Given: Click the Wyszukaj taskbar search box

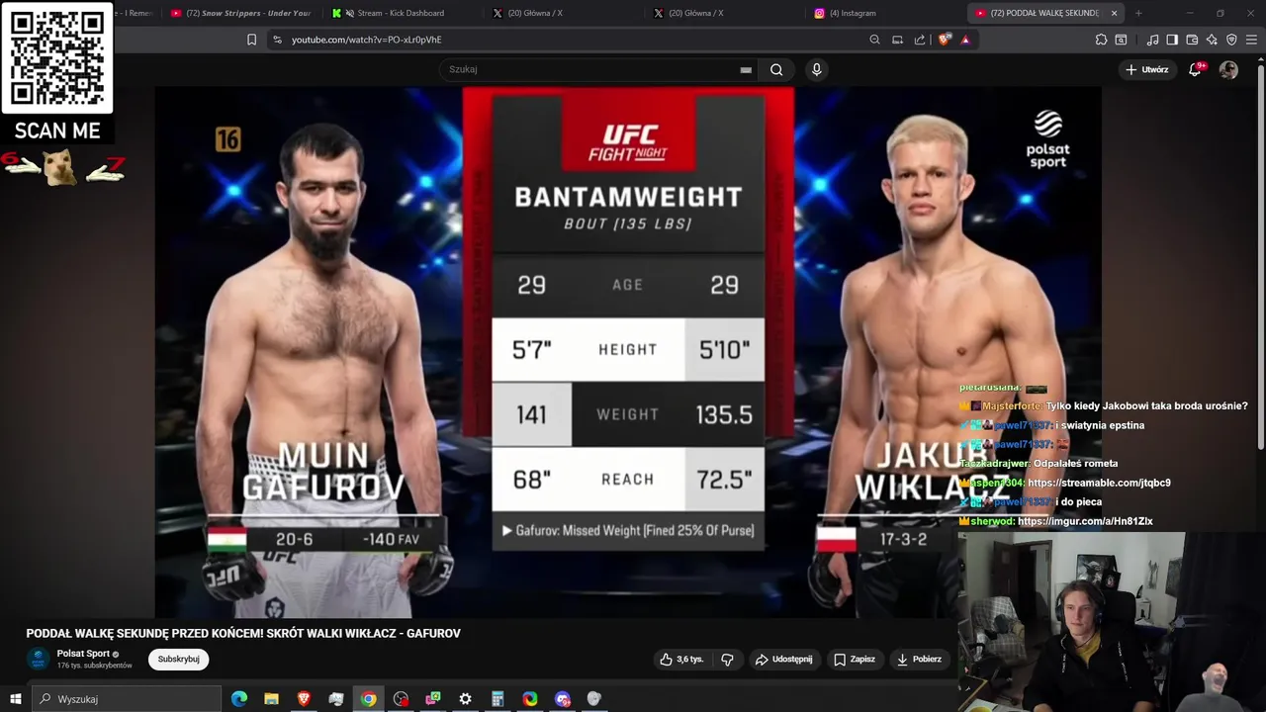Looking at the screenshot, I should 127,699.
